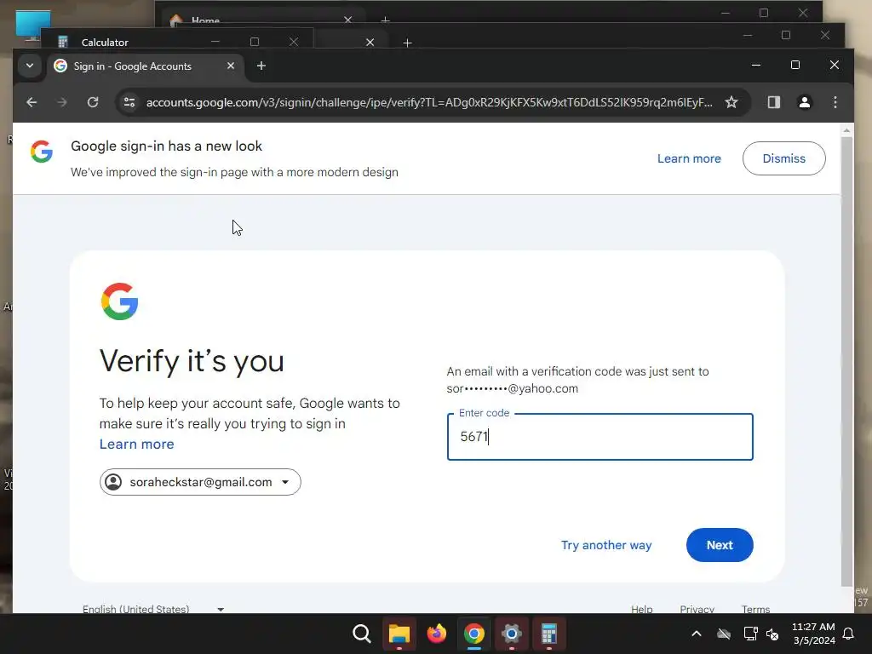The width and height of the screenshot is (872, 654).
Task: Click the Google logo in the banner
Action: pyautogui.click(x=42, y=152)
